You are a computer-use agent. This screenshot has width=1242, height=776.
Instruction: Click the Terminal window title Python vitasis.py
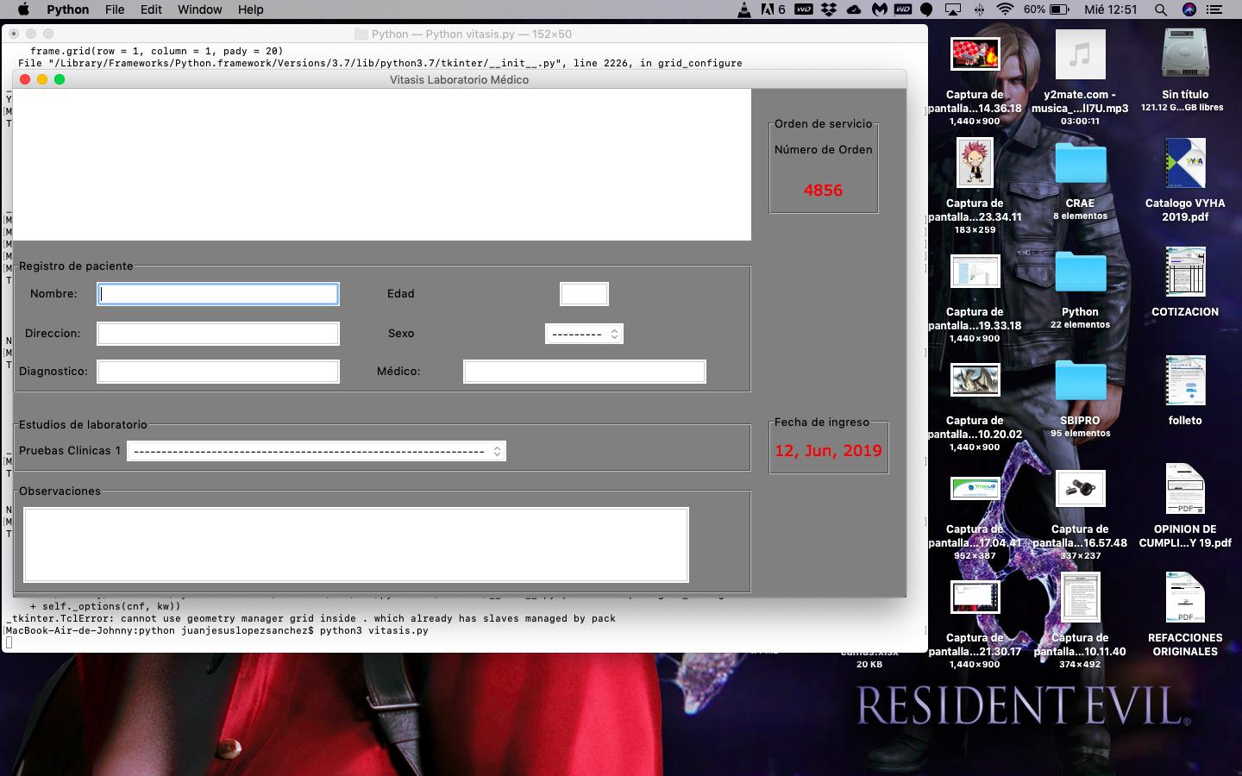coord(472,34)
